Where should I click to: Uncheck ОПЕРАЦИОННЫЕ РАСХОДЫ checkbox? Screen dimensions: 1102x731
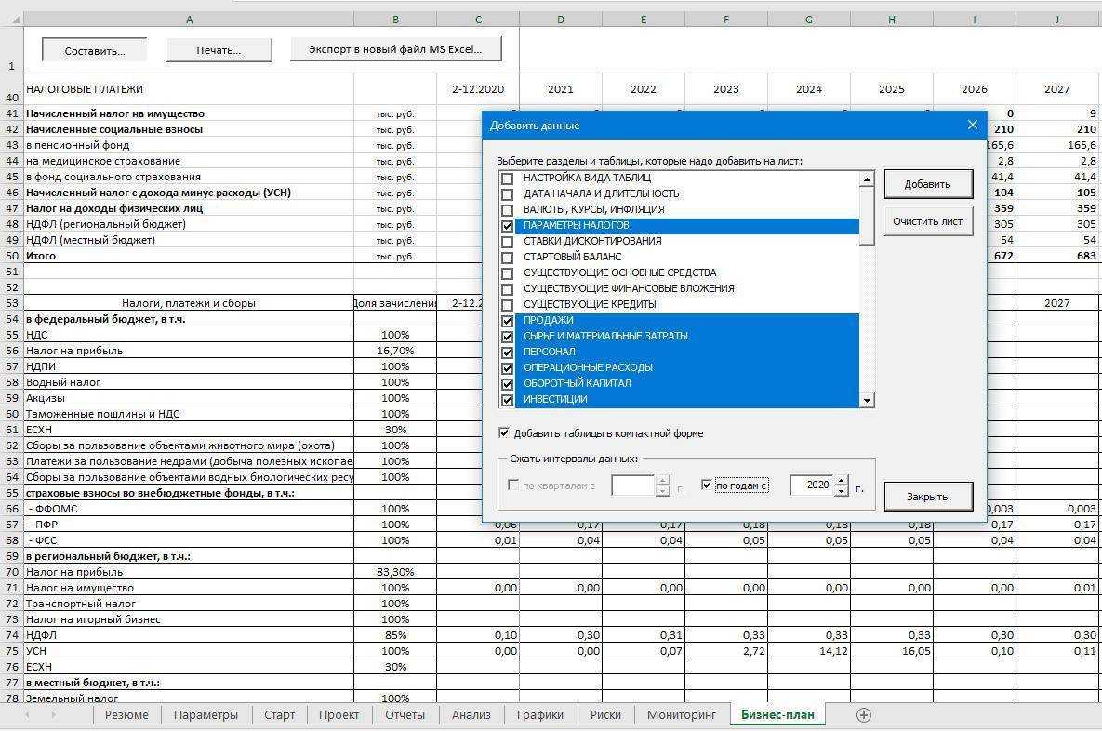tap(508, 368)
